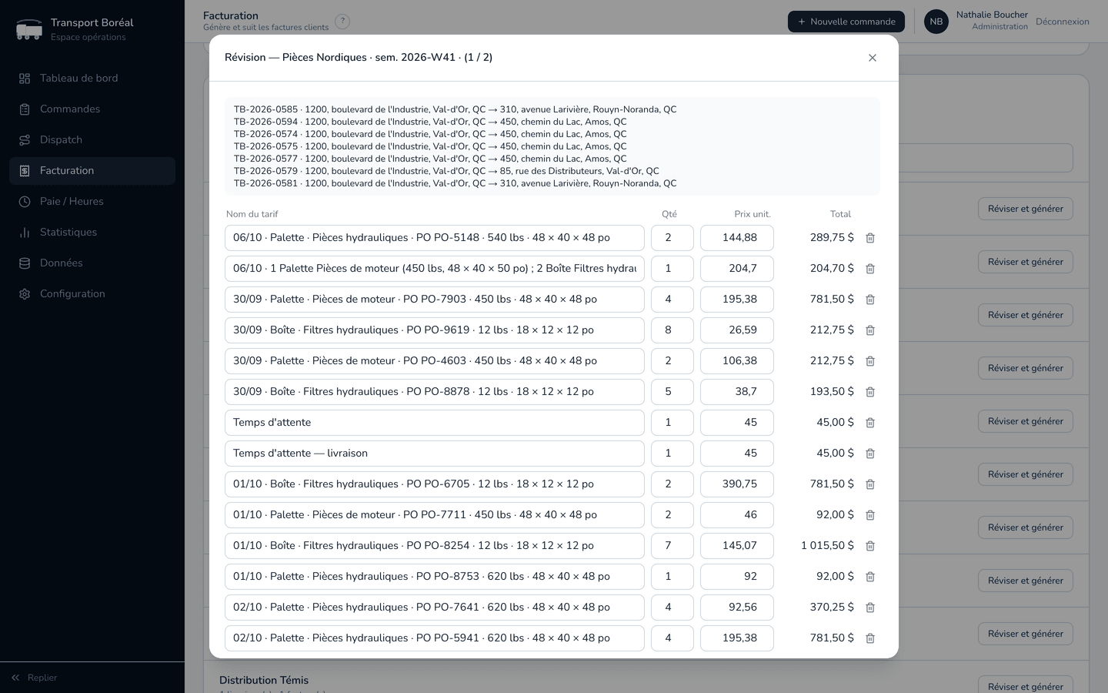Delete the PO-7903 line trash icon
The width and height of the screenshot is (1108, 693).
pyautogui.click(x=870, y=300)
